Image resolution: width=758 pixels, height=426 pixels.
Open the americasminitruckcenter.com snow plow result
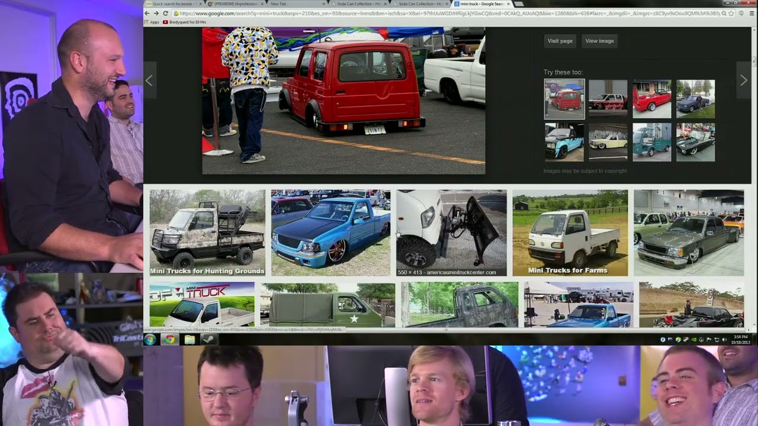[451, 233]
